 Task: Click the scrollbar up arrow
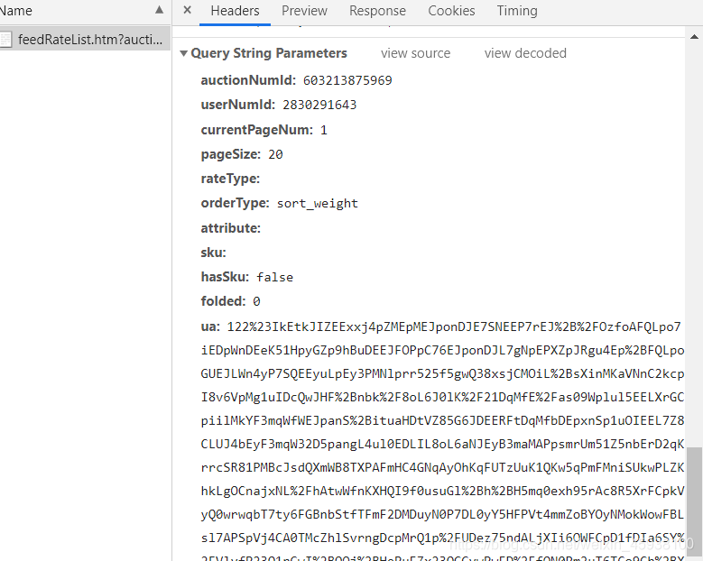tap(694, 37)
